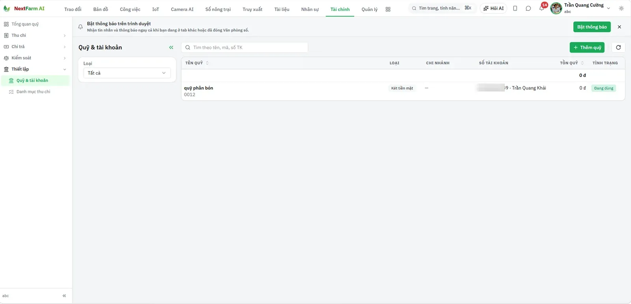Viewport: 631px width, 304px height.
Task: Switch to the Trao đổi tab
Action: 73,9
